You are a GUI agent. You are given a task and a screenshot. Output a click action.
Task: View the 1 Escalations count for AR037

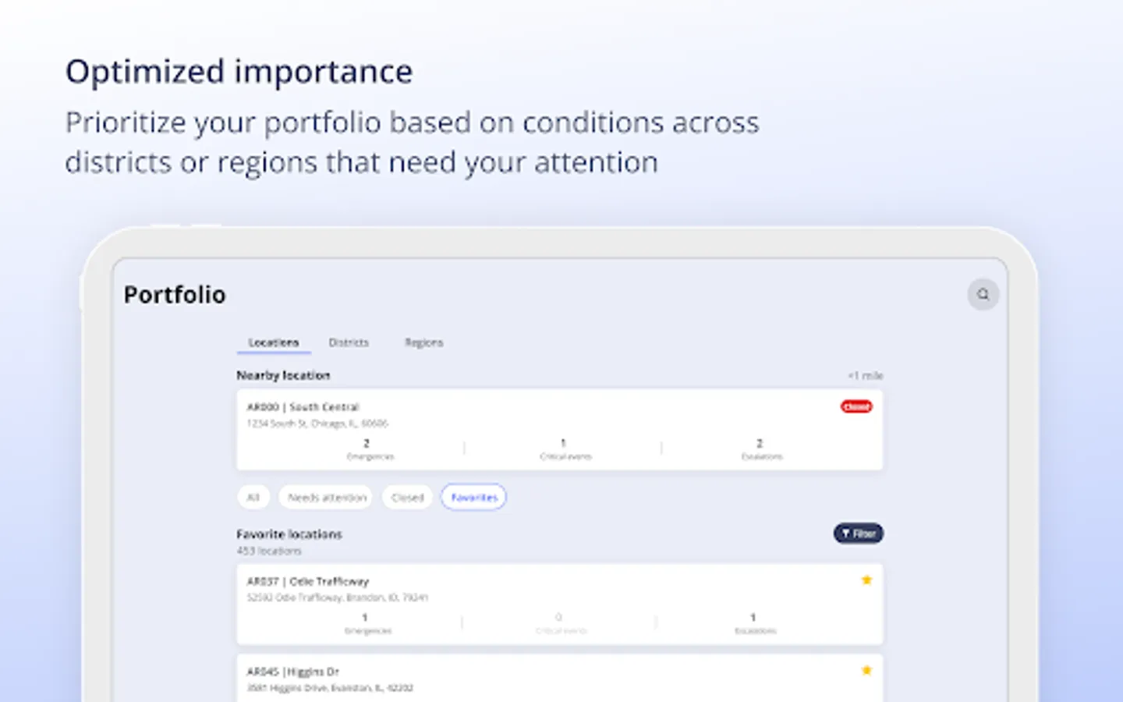755,622
